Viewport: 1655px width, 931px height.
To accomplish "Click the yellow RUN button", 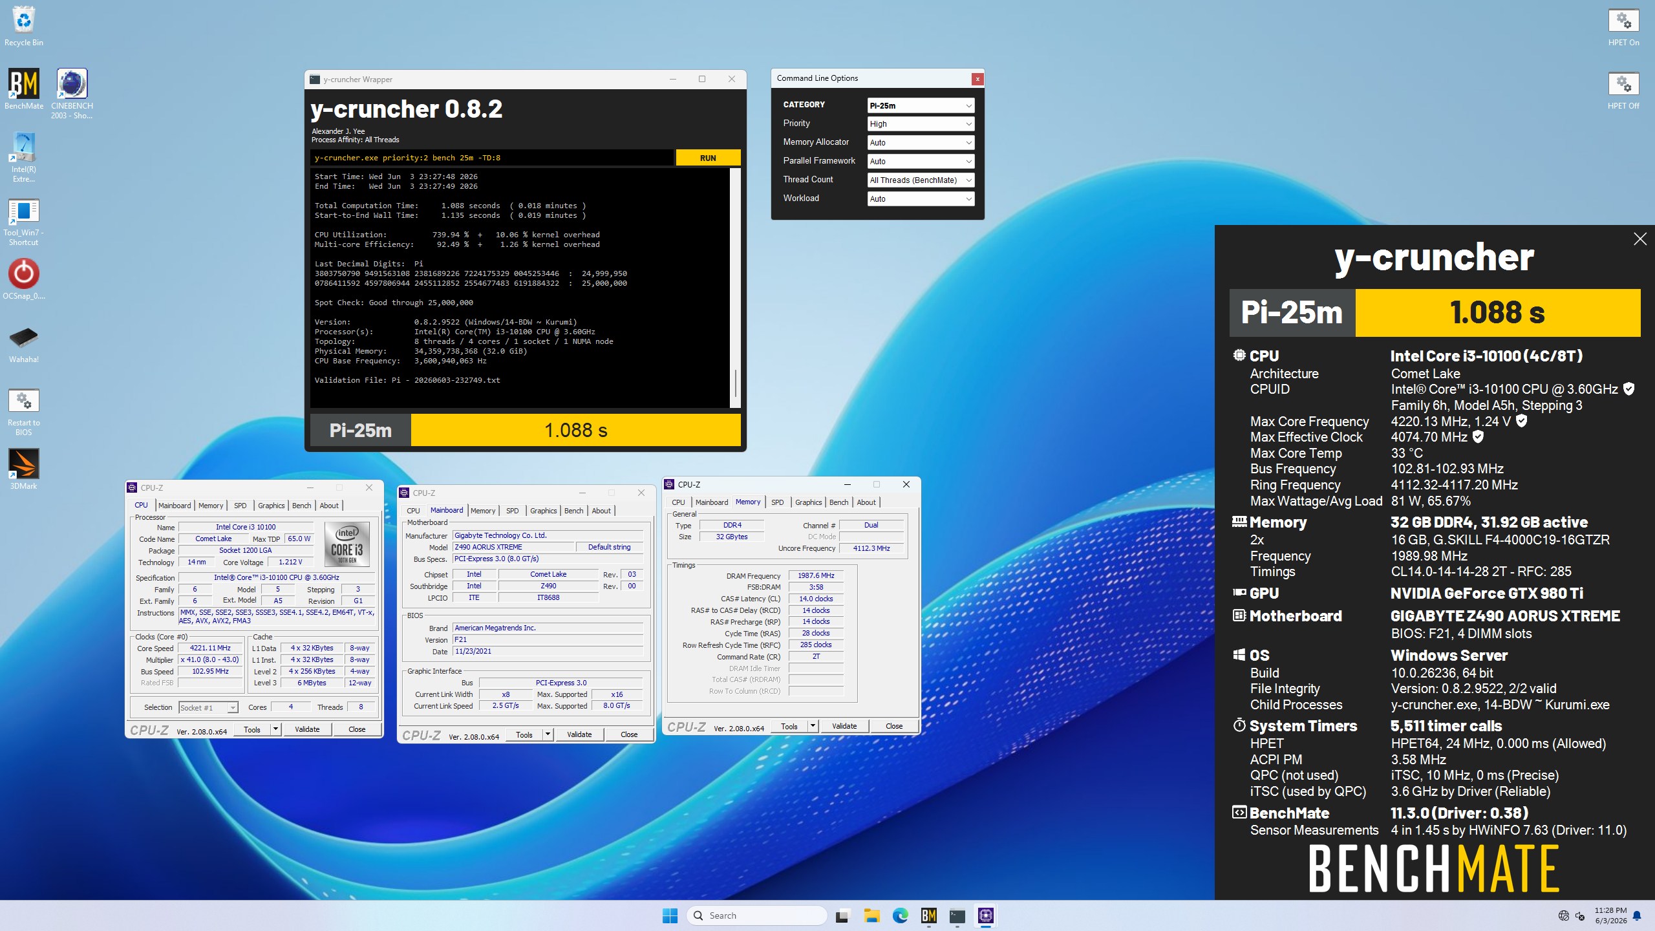I will tap(708, 158).
